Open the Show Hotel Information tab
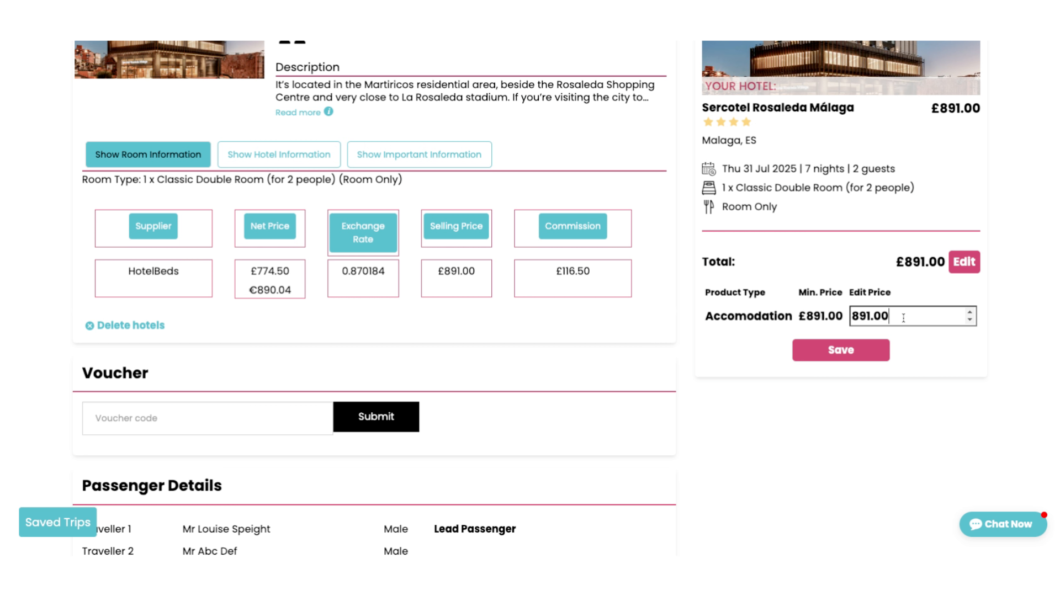Viewport: 1060px width, 596px height. point(279,155)
